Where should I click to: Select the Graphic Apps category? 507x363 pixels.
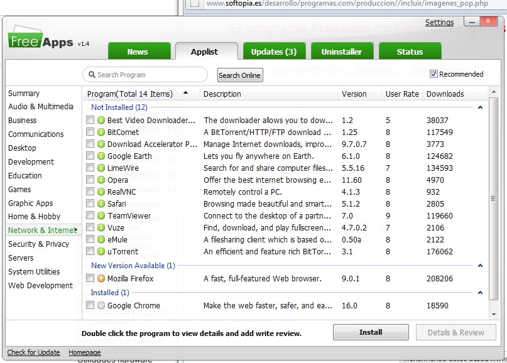pyautogui.click(x=31, y=203)
